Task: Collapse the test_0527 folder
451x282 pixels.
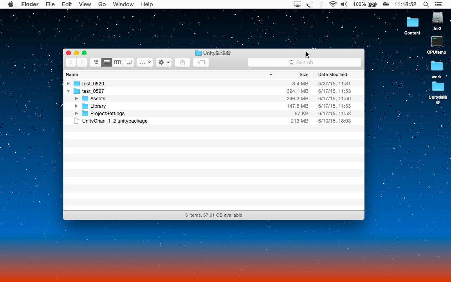Action: (69, 91)
